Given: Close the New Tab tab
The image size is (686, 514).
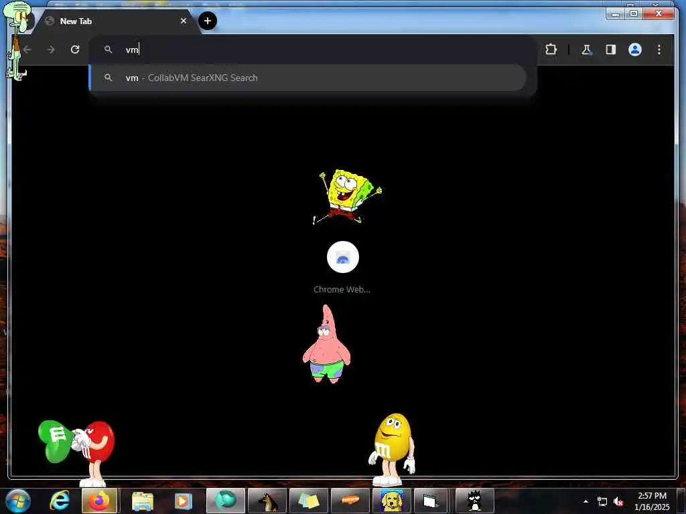Looking at the screenshot, I should (x=184, y=21).
